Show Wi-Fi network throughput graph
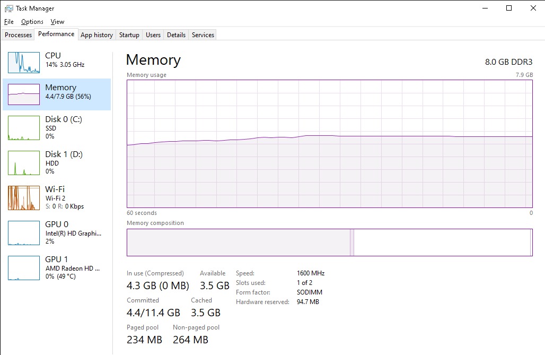This screenshot has width=545, height=355. point(24,197)
